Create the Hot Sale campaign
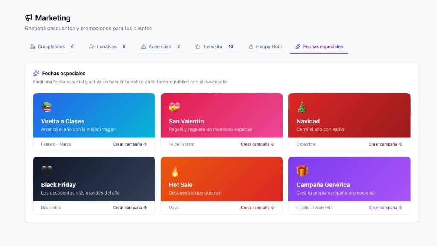Viewport: 437px width, 246px height. click(x=258, y=208)
